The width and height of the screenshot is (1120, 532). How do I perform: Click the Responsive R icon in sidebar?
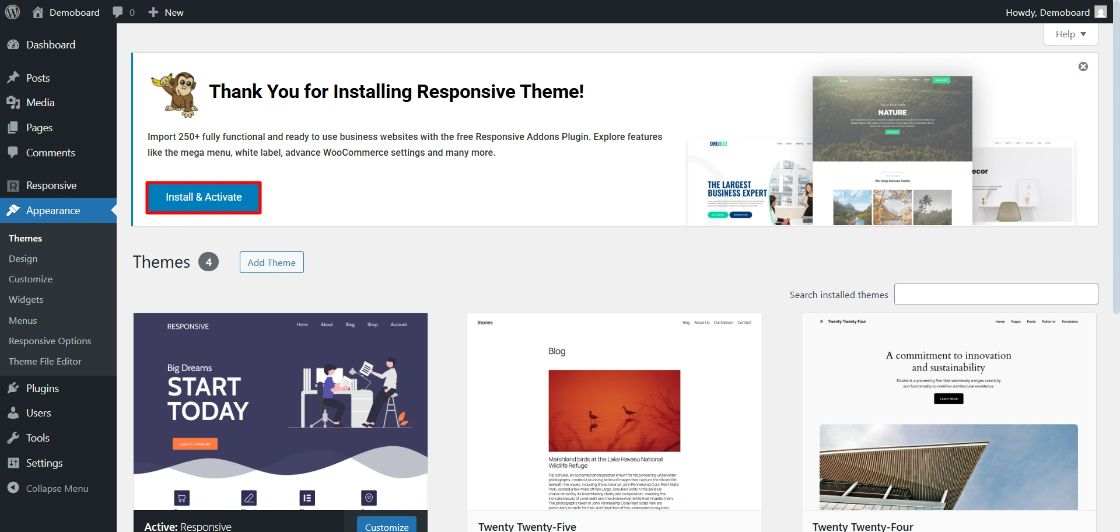coord(13,185)
